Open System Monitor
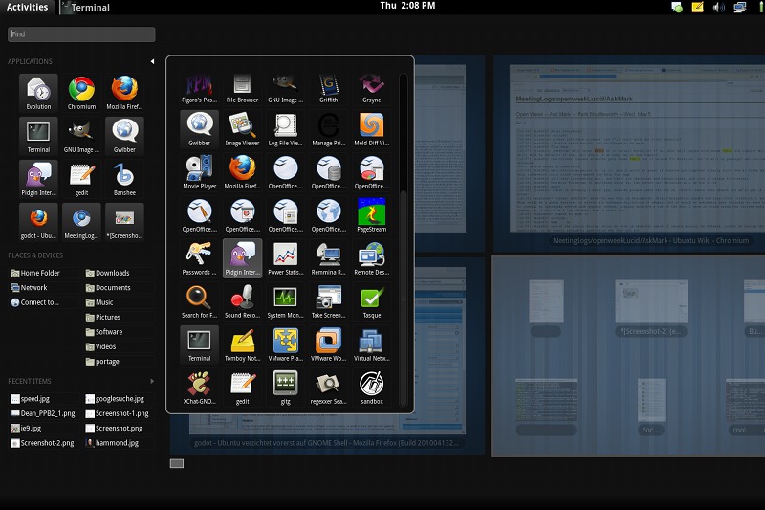The width and height of the screenshot is (765, 510). tap(285, 301)
